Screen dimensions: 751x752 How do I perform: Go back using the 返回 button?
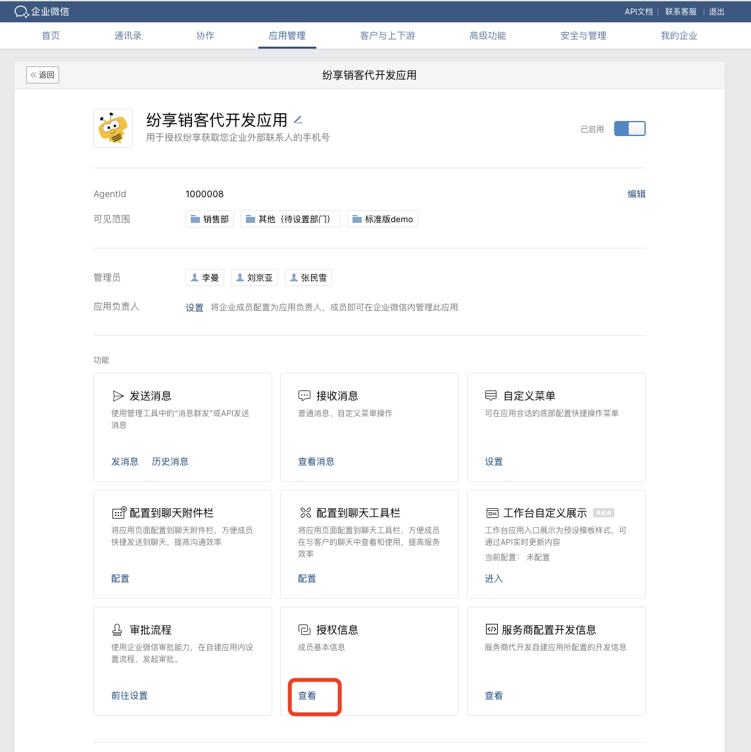click(x=43, y=75)
